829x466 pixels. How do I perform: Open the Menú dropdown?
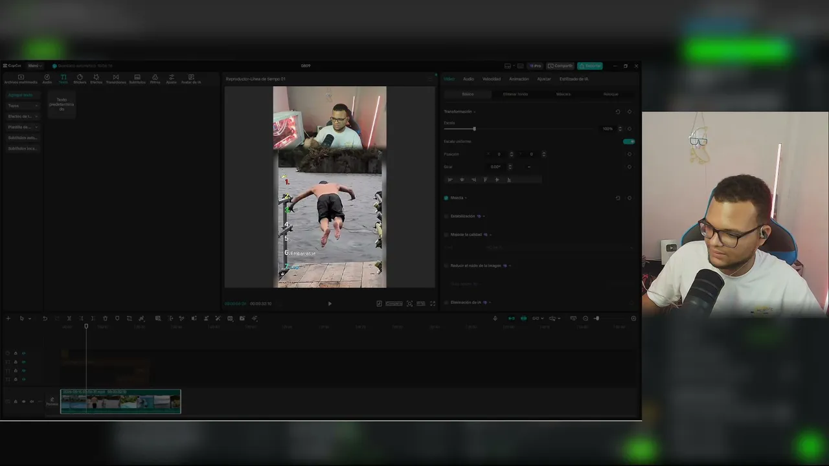[x=35, y=65]
